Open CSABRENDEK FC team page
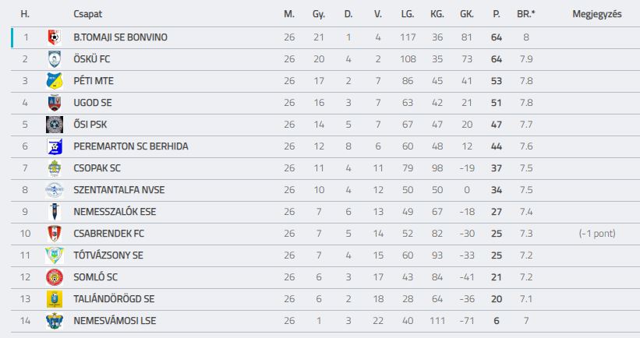The height and width of the screenshot is (338, 640). click(x=108, y=234)
